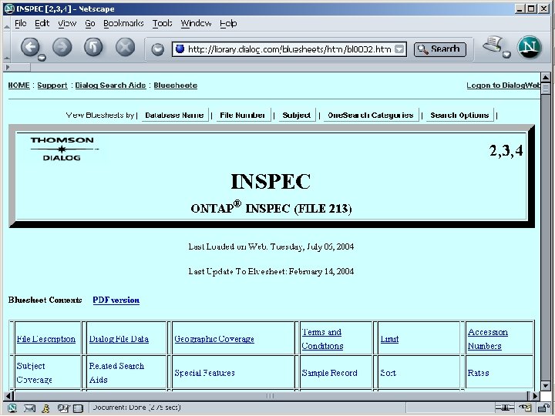
Task: Open the Edit menu
Action: click(42, 23)
